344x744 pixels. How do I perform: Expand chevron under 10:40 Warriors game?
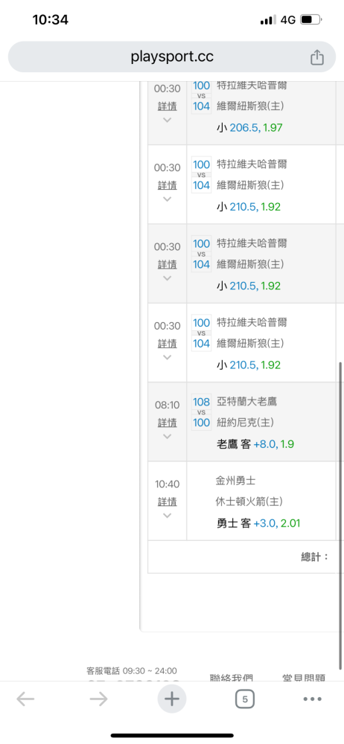click(167, 516)
